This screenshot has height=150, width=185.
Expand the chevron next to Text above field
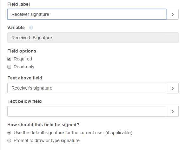pos(172,88)
